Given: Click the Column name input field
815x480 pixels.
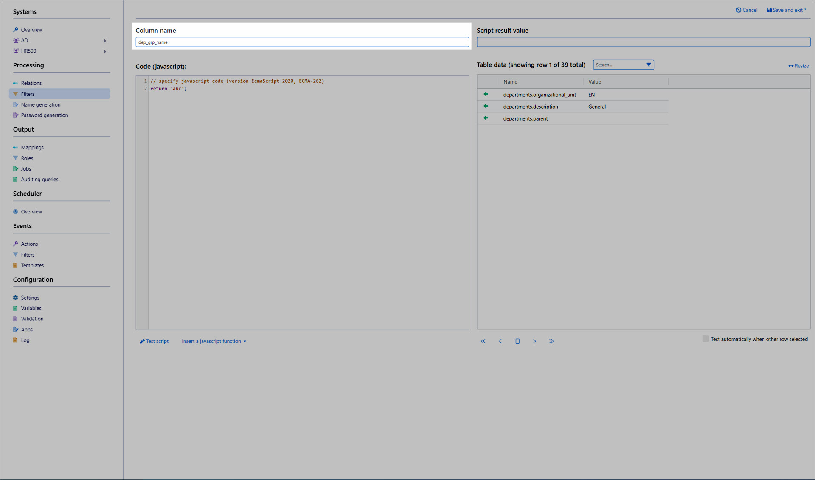Looking at the screenshot, I should pos(302,42).
